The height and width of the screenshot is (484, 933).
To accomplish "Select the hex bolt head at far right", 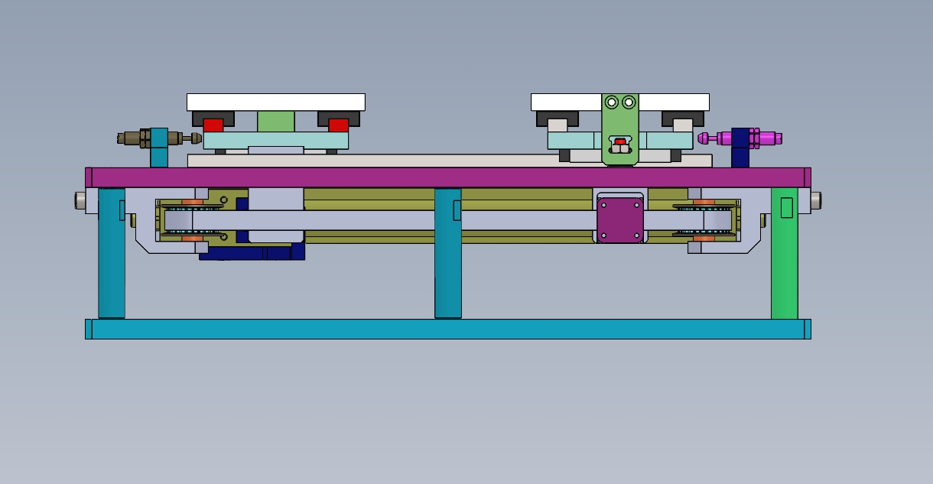I will (816, 201).
